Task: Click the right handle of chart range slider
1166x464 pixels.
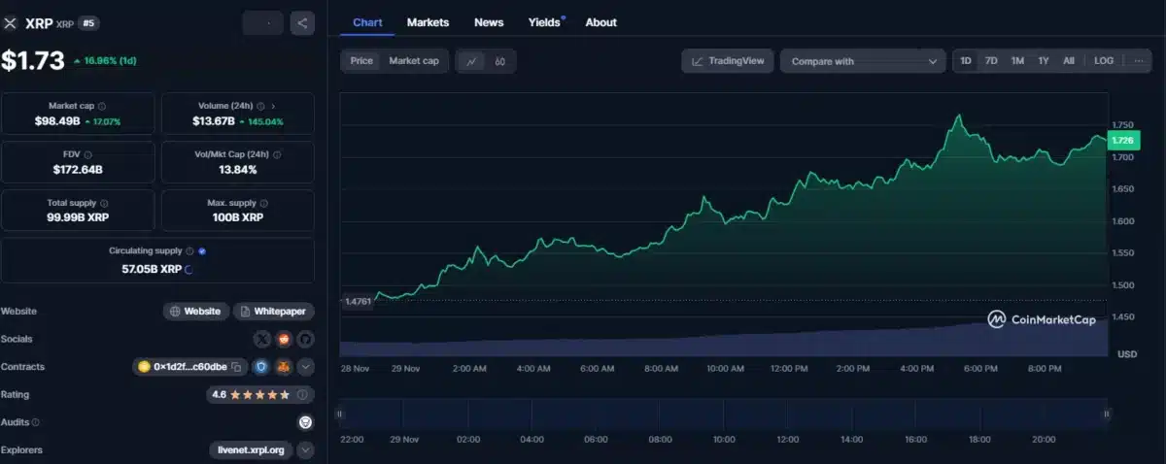Action: 1107,414
